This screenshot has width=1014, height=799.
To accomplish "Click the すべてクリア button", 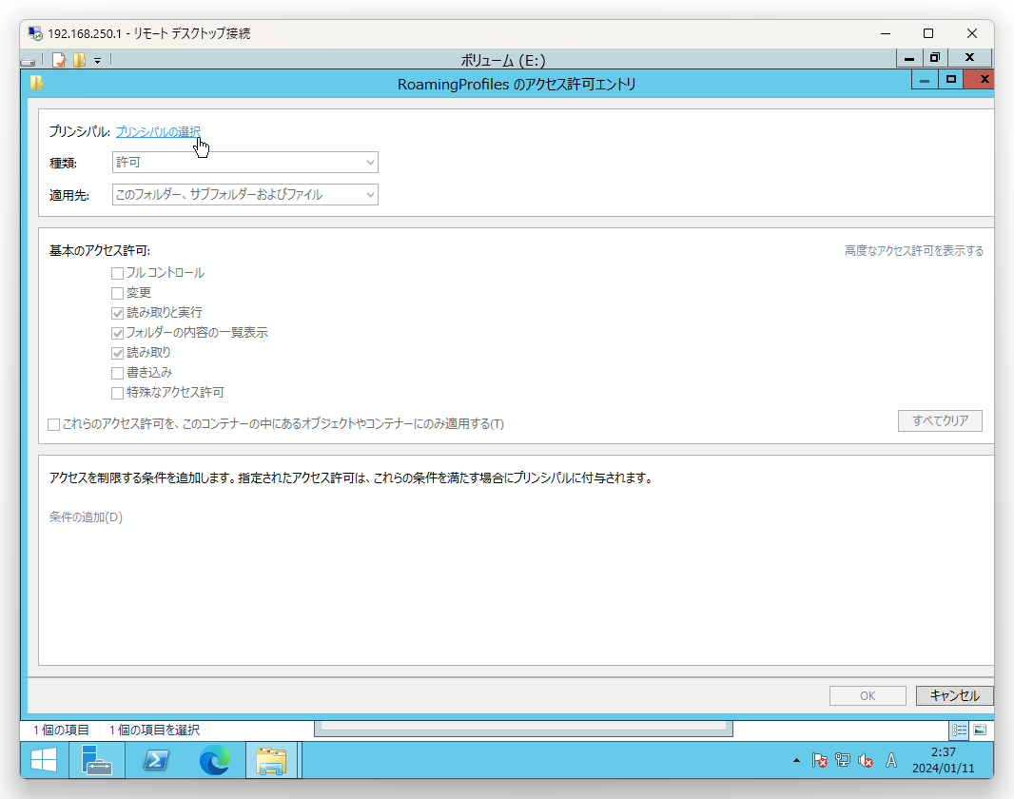I will click(x=940, y=420).
